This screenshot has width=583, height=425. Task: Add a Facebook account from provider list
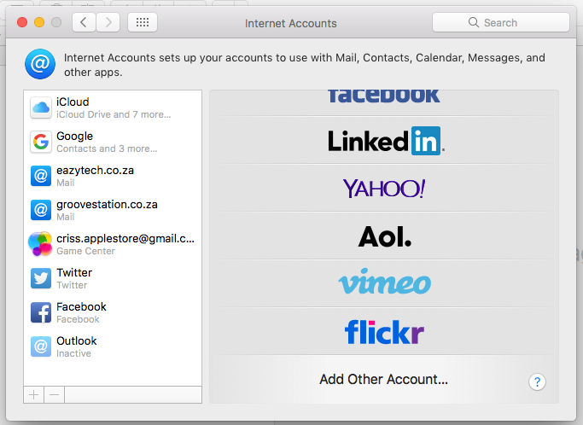click(x=384, y=97)
